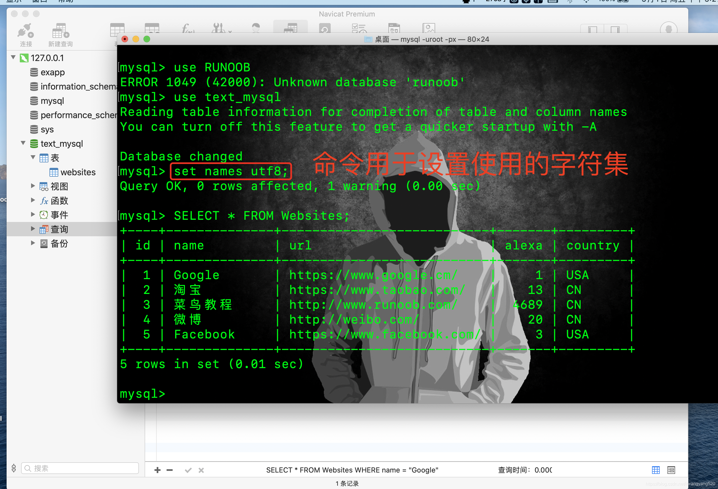Viewport: 718px width, 489px height.
Task: Switch to form view icon
Action: pyautogui.click(x=671, y=470)
